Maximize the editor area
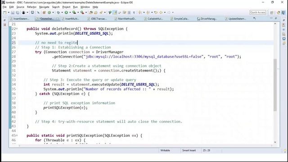288x162 pixels. (276, 18)
